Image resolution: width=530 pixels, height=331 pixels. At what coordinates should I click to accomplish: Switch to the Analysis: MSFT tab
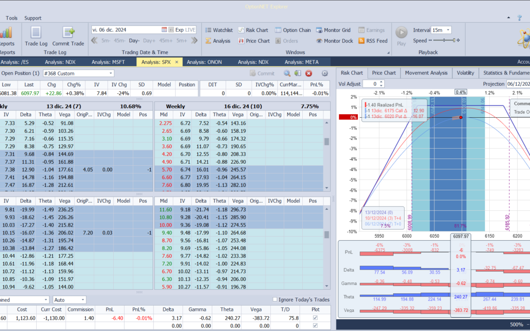coord(108,62)
